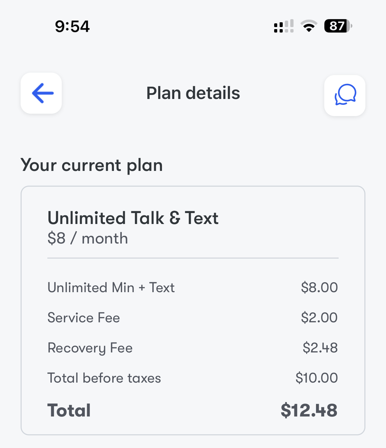Tap the $8 / month price label
The width and height of the screenshot is (386, 448).
[x=88, y=238]
